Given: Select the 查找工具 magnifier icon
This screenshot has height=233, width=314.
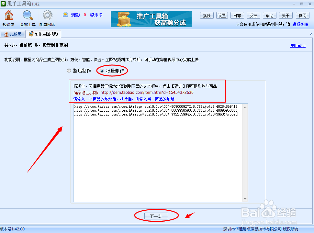Looking at the screenshot, I should [x=28, y=16].
